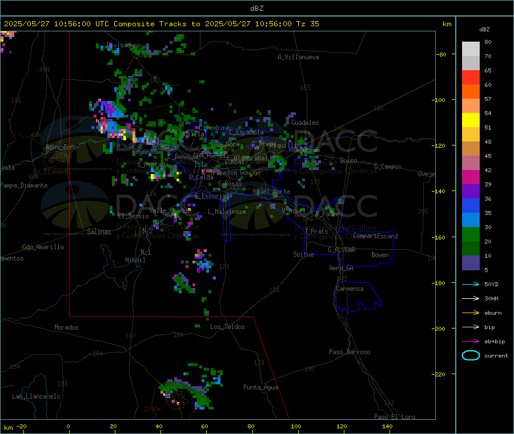
Task: Click the -80 tick on the right axis
Action: 441,54
